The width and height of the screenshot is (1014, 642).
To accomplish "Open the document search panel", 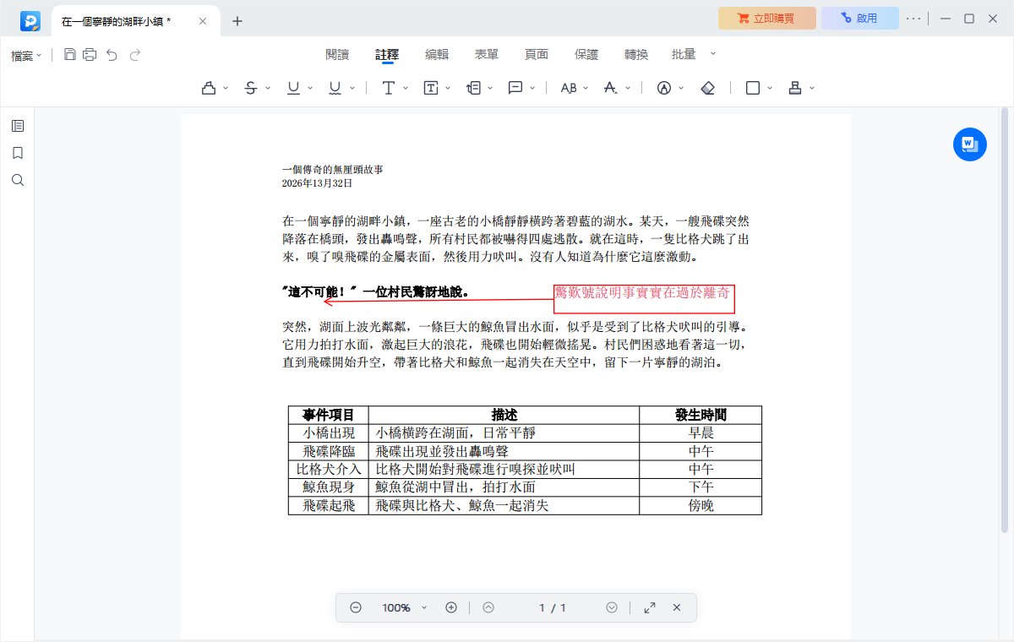I will coord(18,179).
